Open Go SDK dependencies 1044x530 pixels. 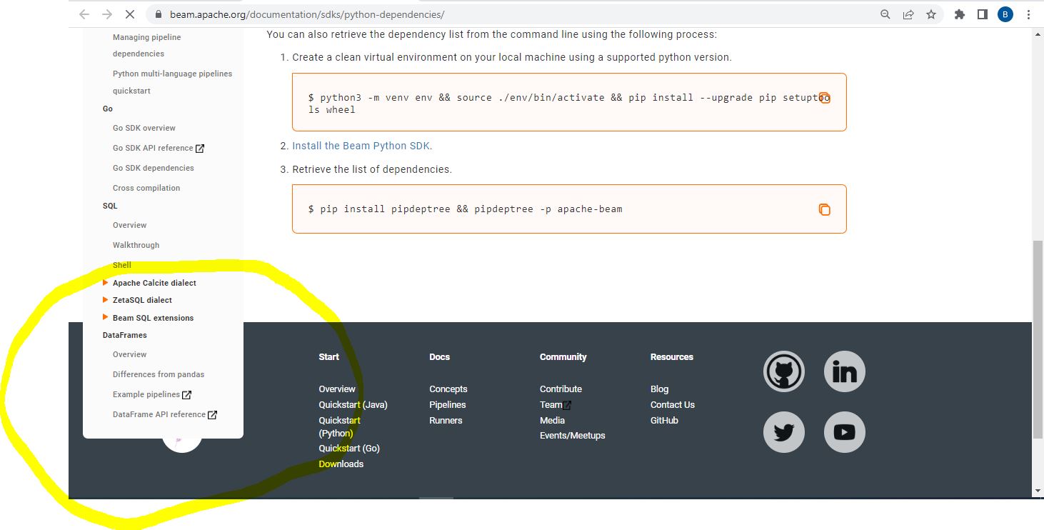tap(154, 168)
